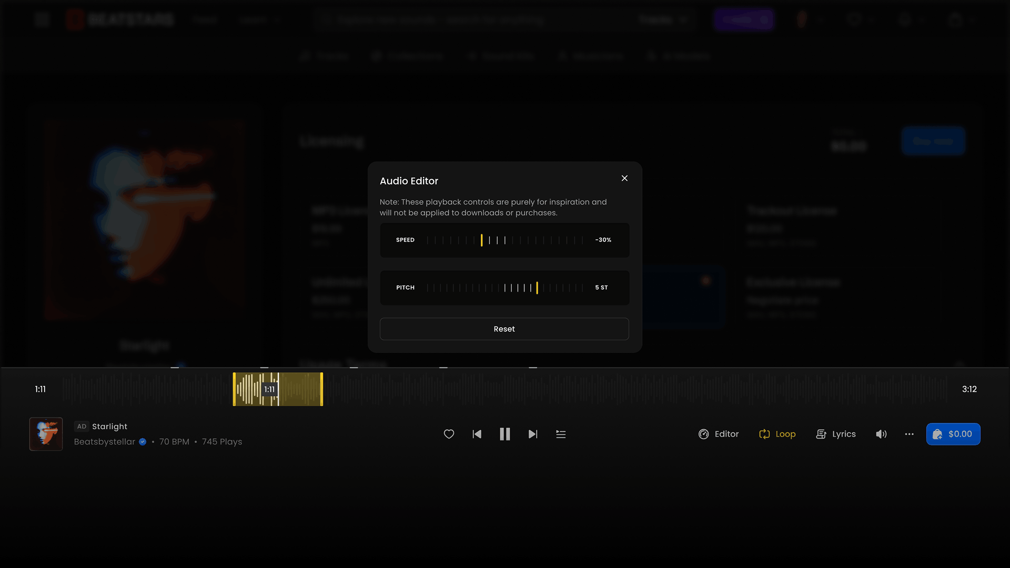The width and height of the screenshot is (1010, 568).
Task: Open Beatsbystellar artist profile link
Action: (105, 442)
